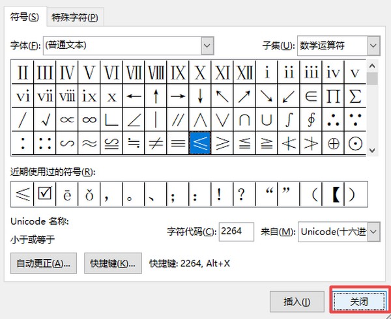The width and height of the screenshot is (391, 319).
Task: Select the union ∪ symbol
Action: tap(267, 120)
